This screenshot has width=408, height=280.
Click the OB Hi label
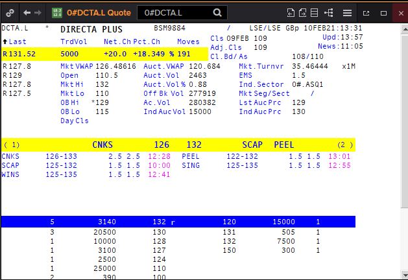(69, 102)
